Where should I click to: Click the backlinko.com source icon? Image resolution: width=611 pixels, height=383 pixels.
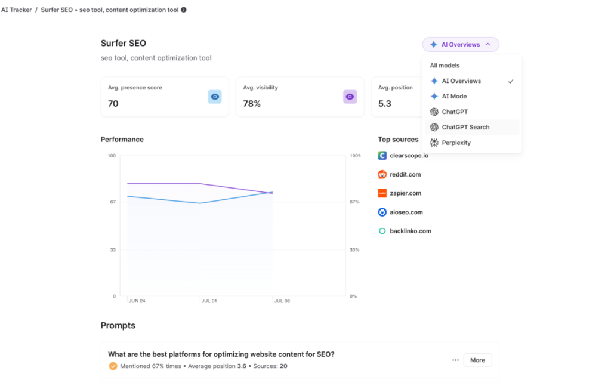pos(381,231)
